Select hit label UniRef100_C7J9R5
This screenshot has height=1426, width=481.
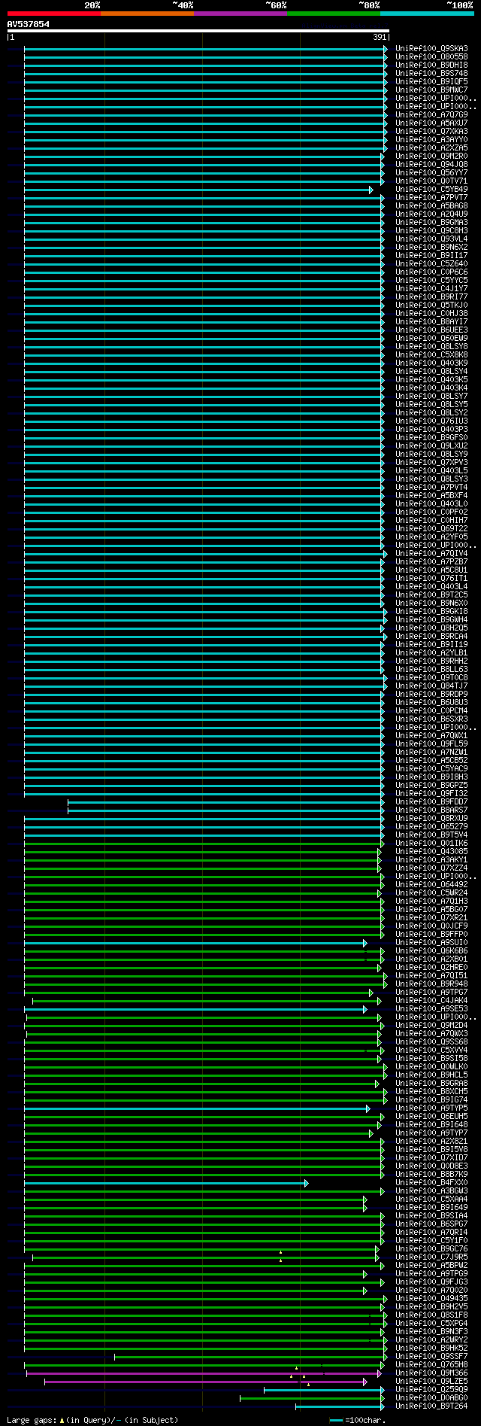tap(431, 1257)
